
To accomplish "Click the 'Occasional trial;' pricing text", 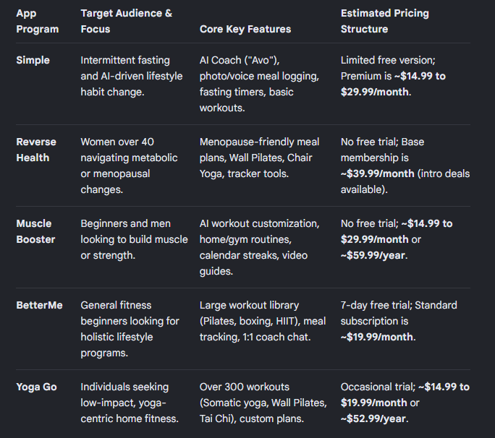I will pyautogui.click(x=378, y=387).
